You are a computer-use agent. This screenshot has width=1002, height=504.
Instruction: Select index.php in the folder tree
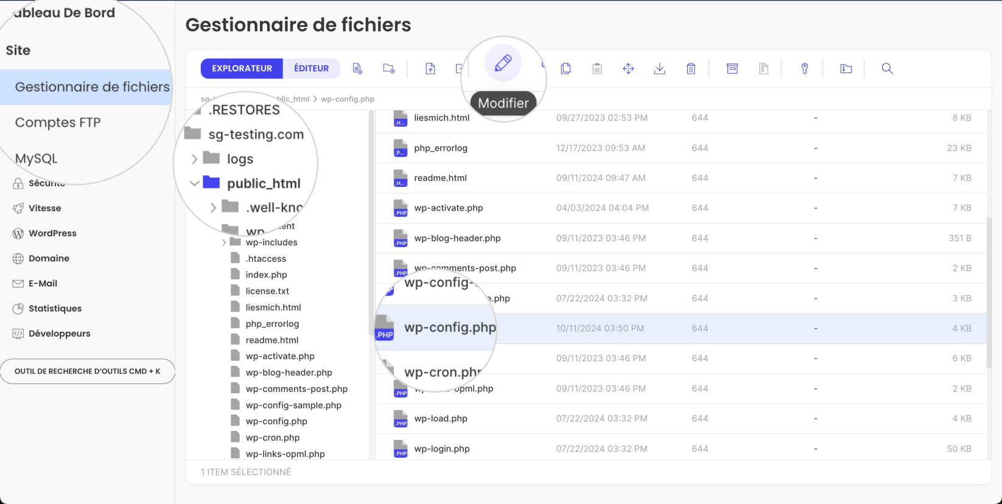pos(266,275)
